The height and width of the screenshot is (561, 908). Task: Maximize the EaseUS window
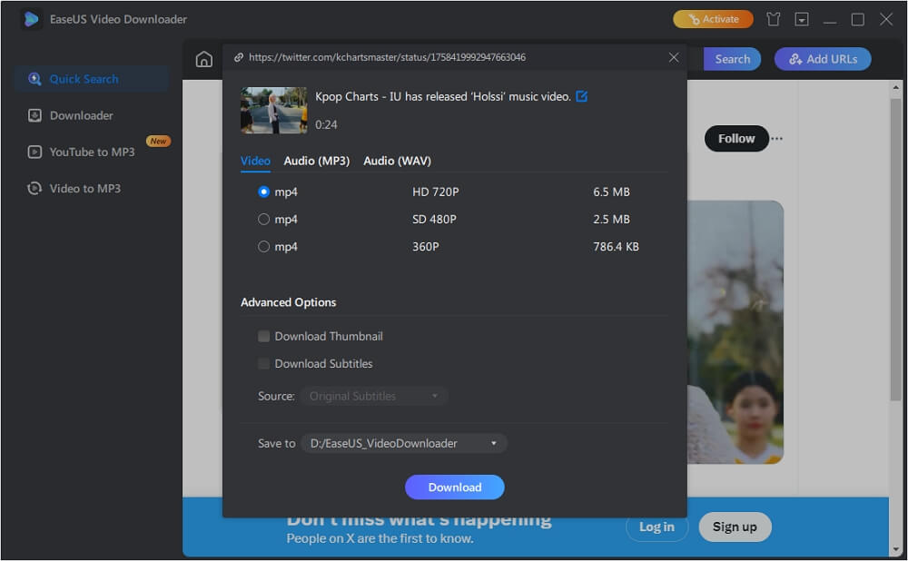pyautogui.click(x=858, y=20)
